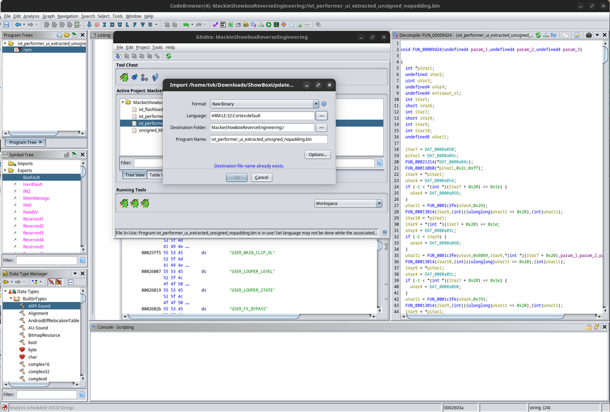
Task: Select the Alignment data type
Action: (x=38, y=313)
